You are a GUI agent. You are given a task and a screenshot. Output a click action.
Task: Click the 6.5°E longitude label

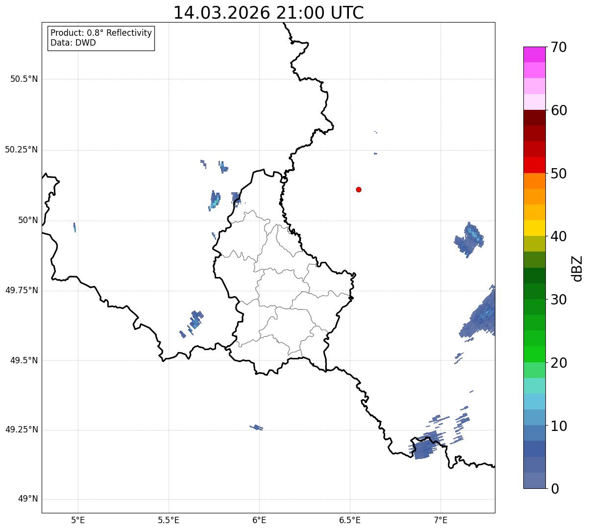click(350, 520)
